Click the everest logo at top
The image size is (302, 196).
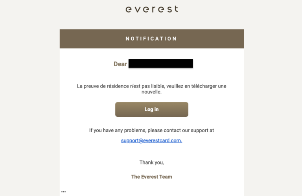coord(151,9)
